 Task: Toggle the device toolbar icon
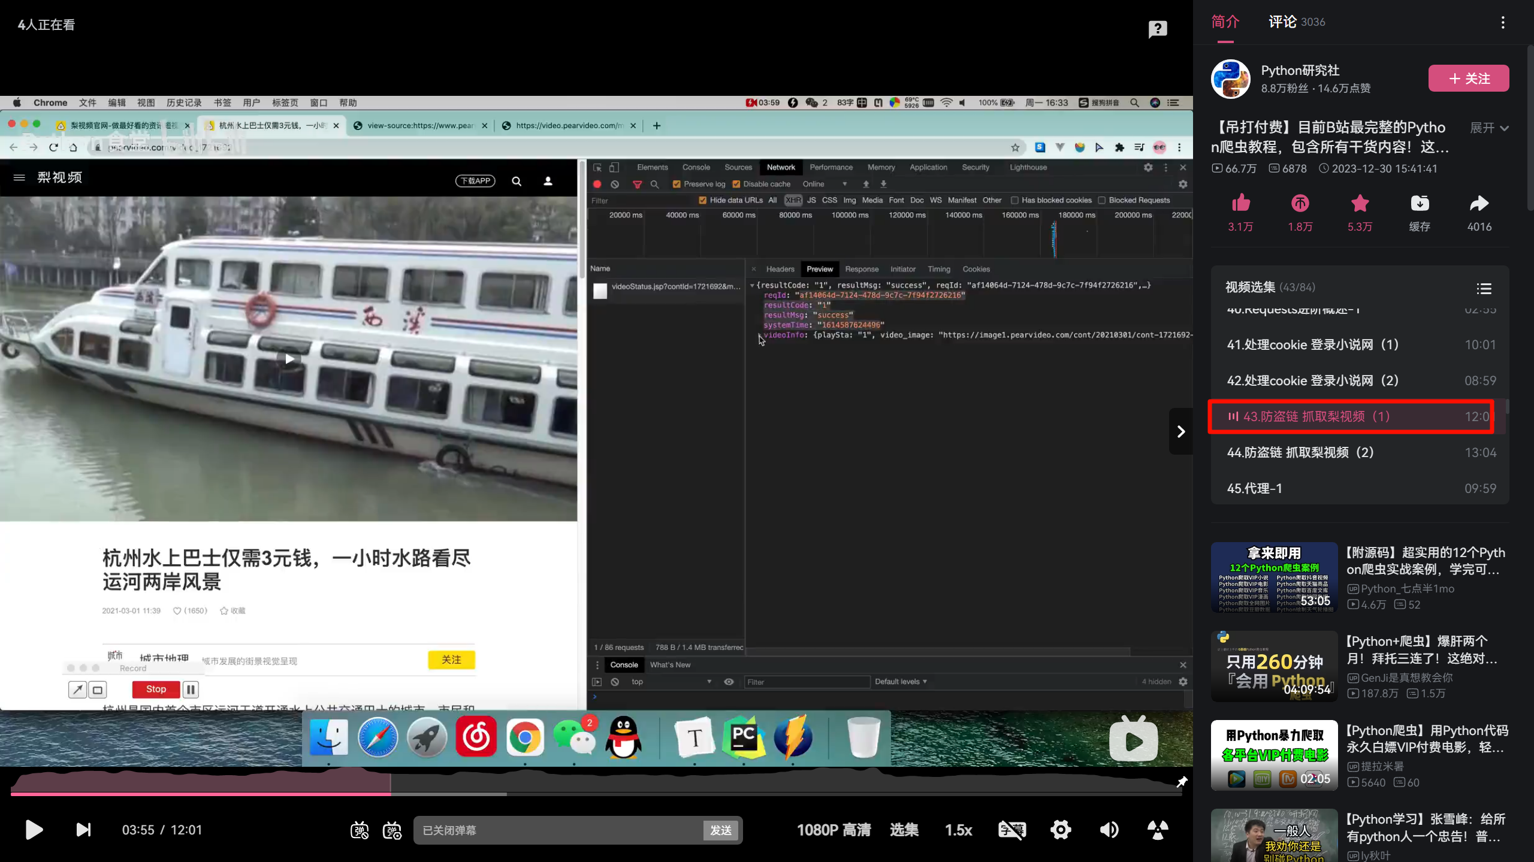(x=614, y=168)
